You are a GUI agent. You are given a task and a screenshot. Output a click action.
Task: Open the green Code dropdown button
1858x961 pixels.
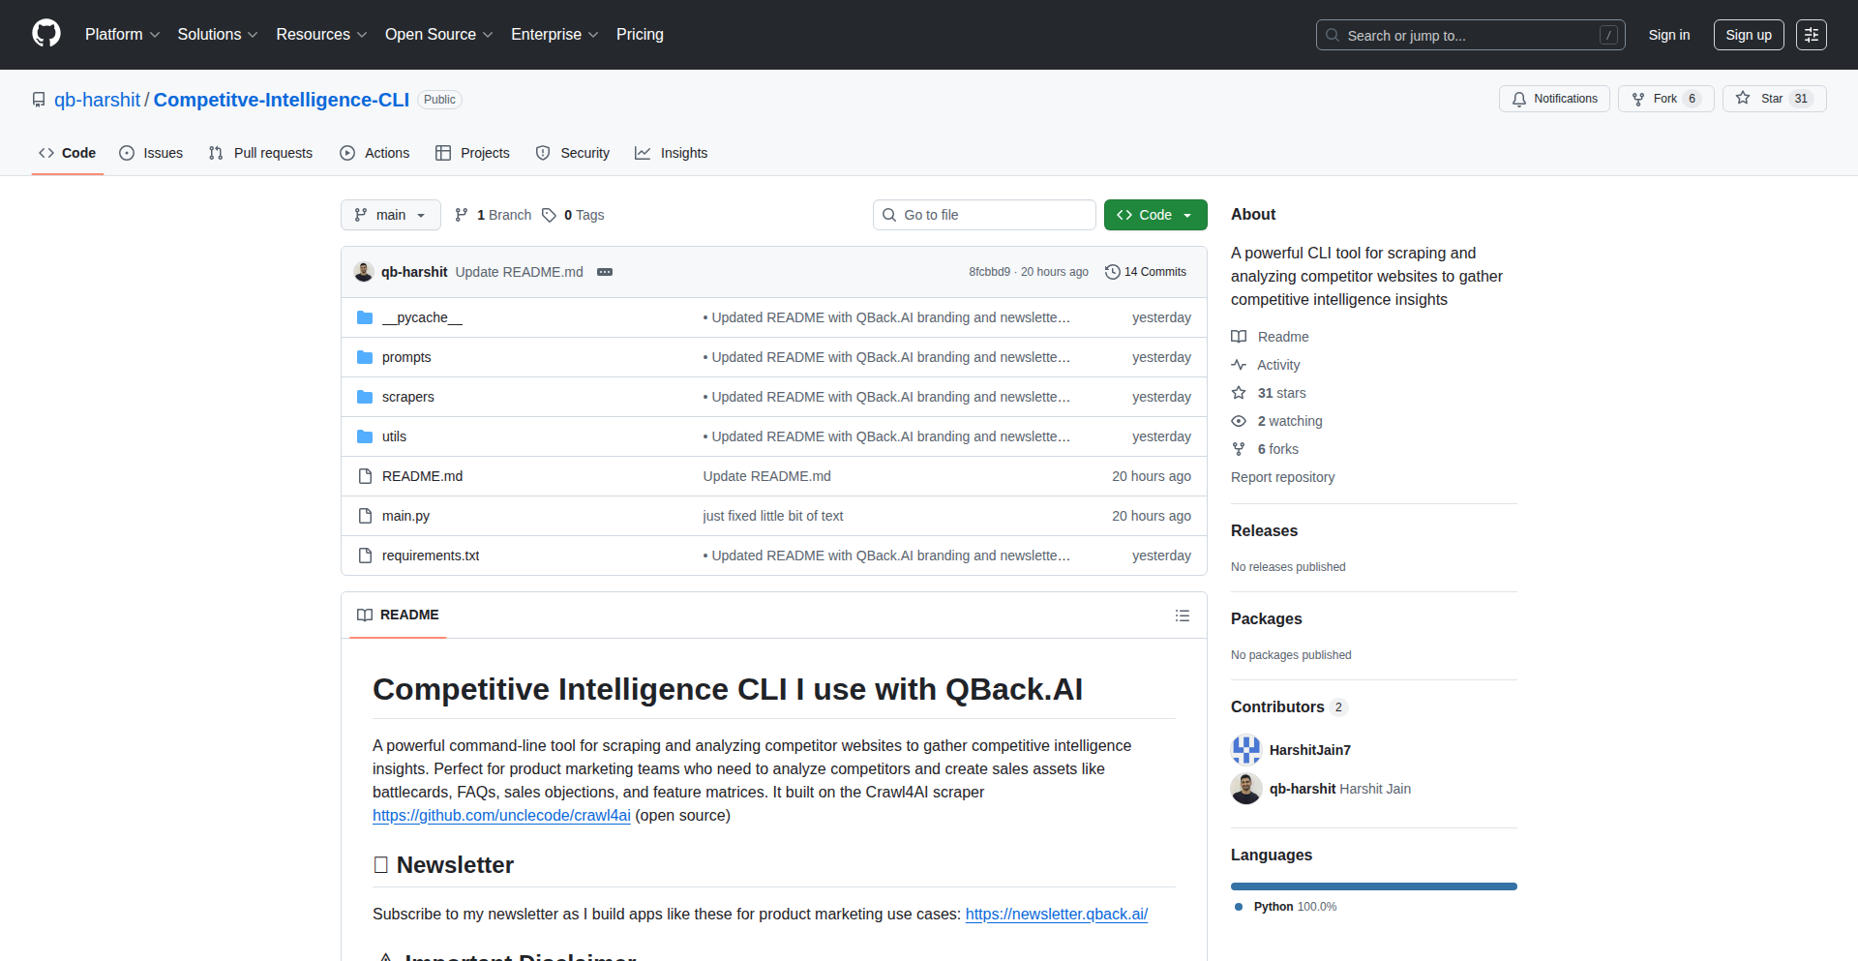[x=1155, y=215]
